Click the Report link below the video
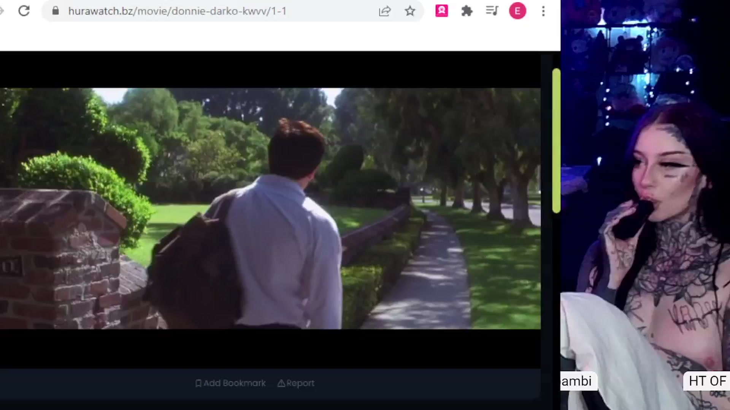 [x=296, y=383]
